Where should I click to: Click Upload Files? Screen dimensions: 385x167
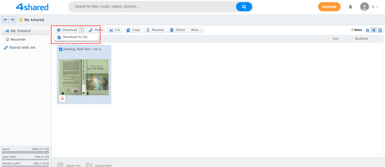point(69,165)
